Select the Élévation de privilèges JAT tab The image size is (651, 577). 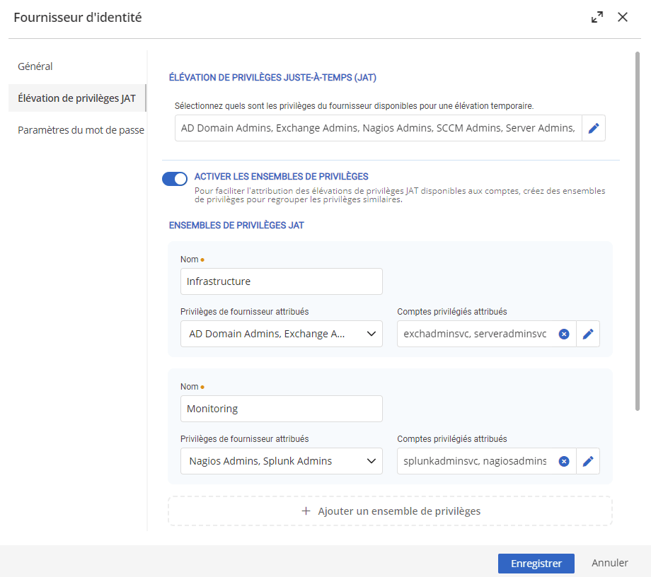coord(76,98)
